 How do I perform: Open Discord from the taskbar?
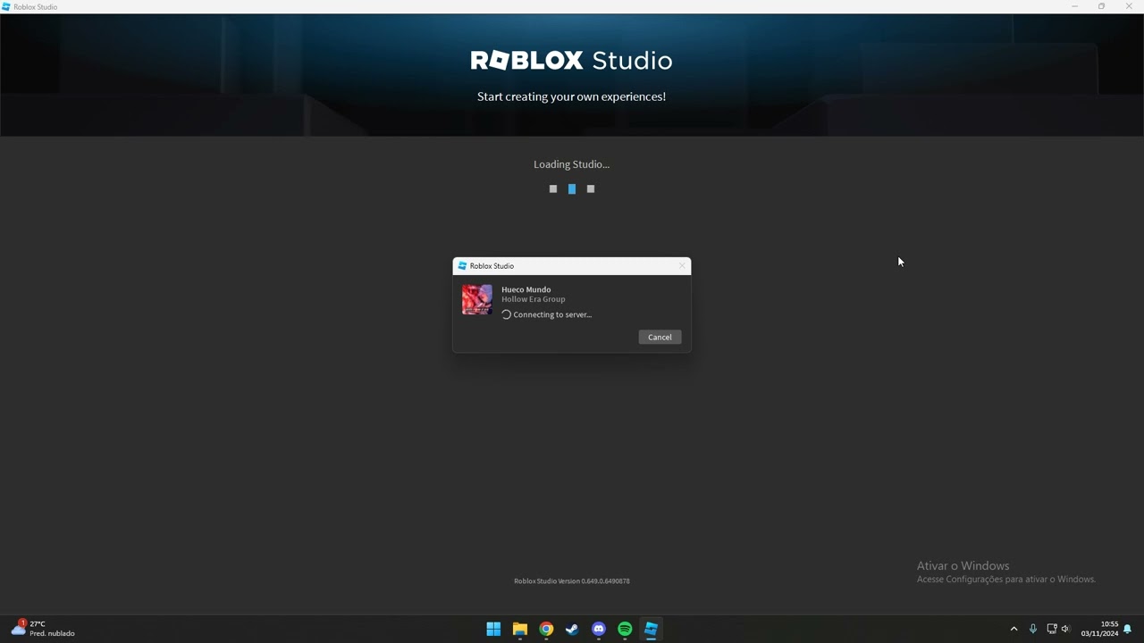599,629
